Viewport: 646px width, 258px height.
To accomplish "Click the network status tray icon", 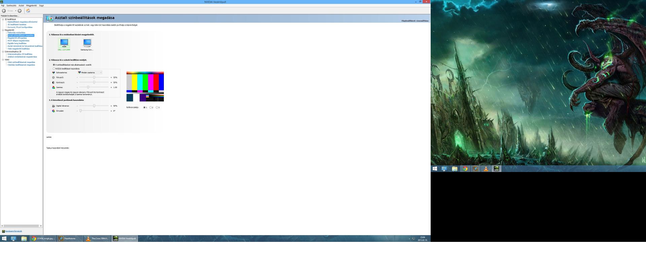I will 414,239.
